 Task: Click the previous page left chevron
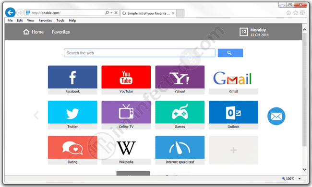point(36,115)
